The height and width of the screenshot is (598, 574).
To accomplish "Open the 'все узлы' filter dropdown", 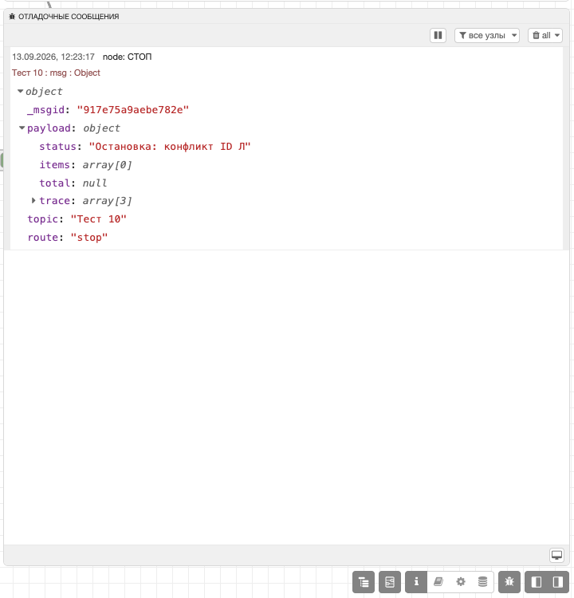I will click(487, 35).
